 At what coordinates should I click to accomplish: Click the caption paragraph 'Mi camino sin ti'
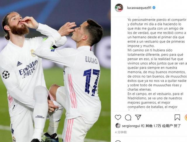pos(157,70)
